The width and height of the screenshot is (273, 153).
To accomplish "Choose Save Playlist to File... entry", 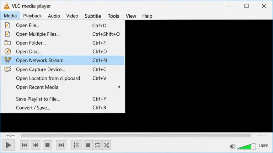I will [63, 99].
